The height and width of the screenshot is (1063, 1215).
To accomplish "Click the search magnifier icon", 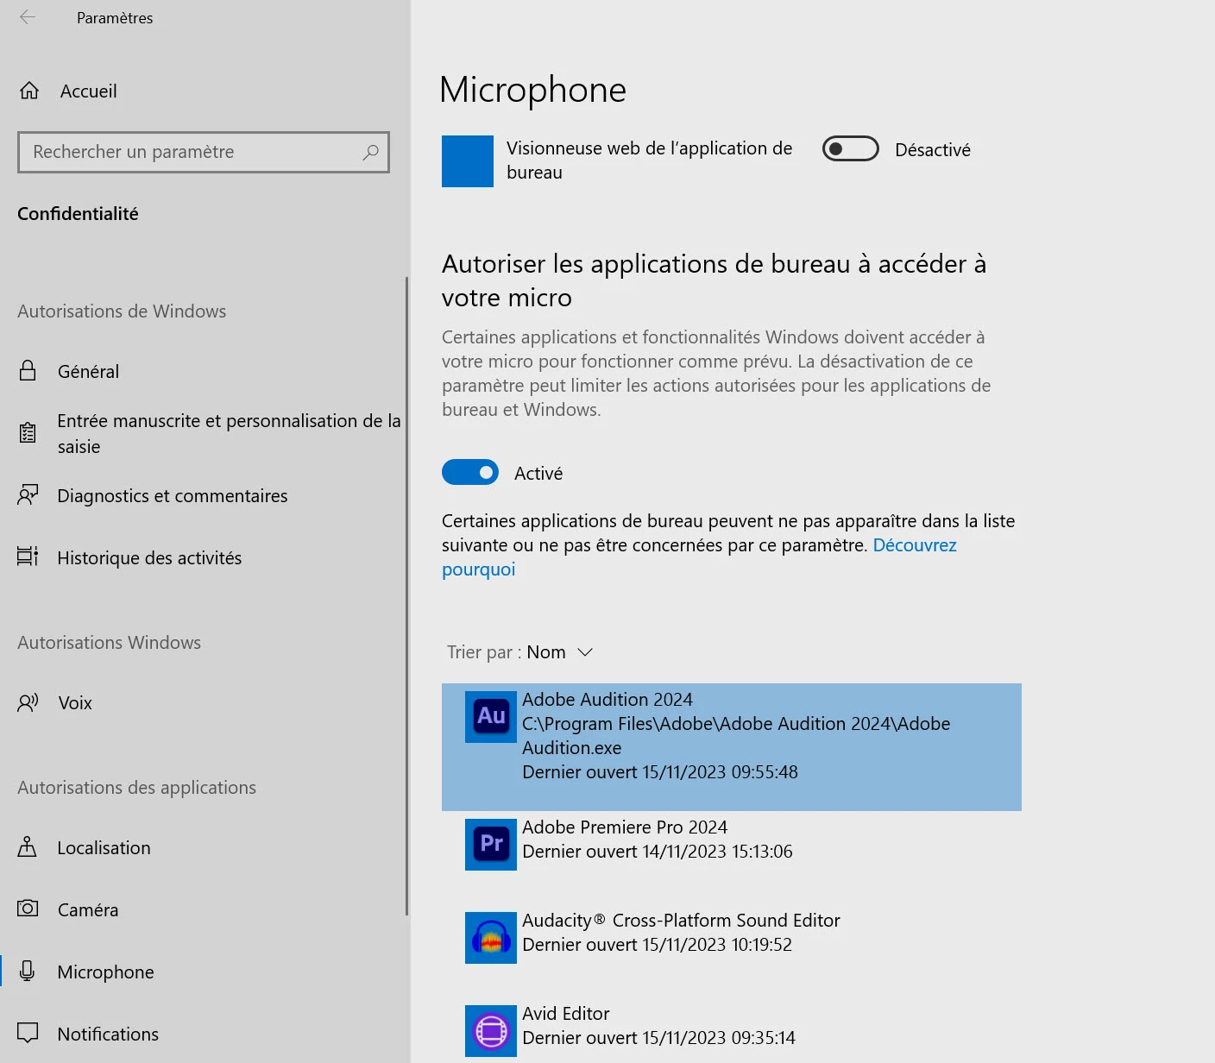I will (370, 152).
